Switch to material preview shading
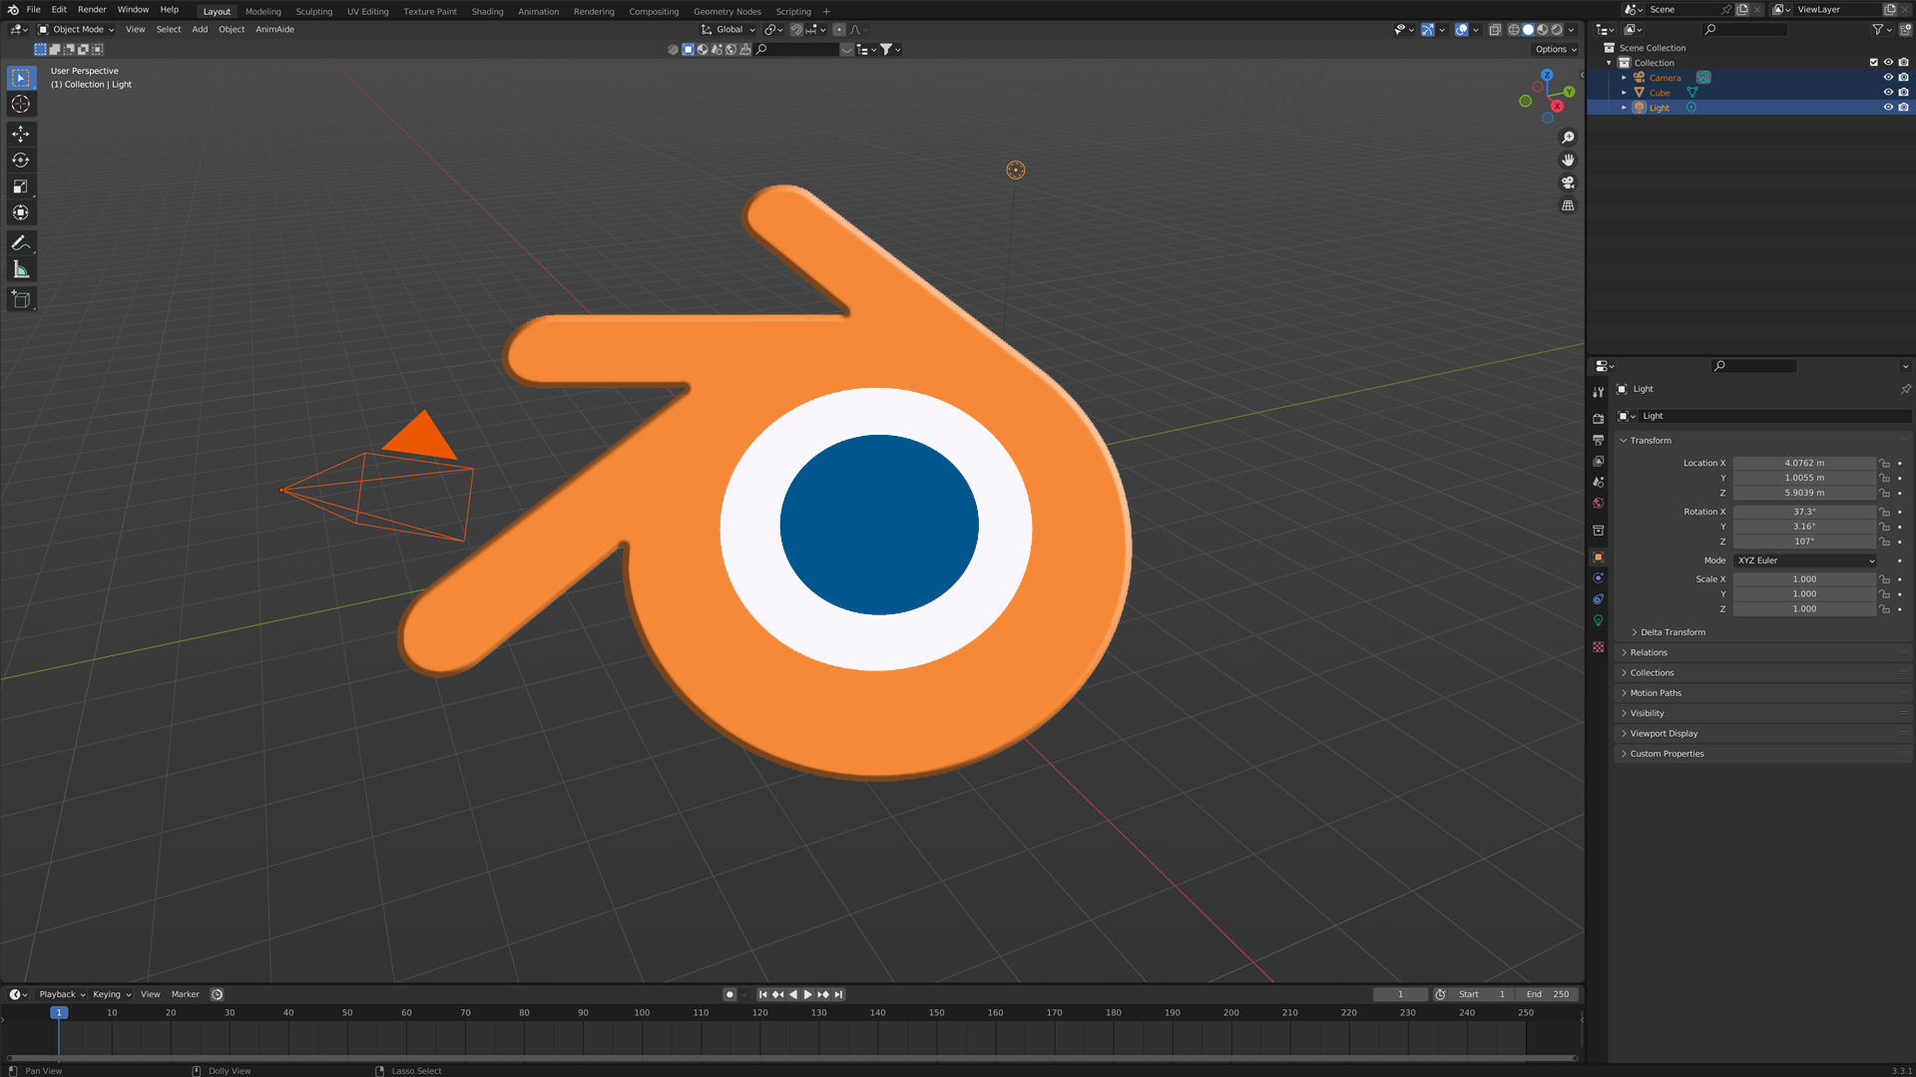Image resolution: width=1916 pixels, height=1077 pixels. tap(1542, 30)
